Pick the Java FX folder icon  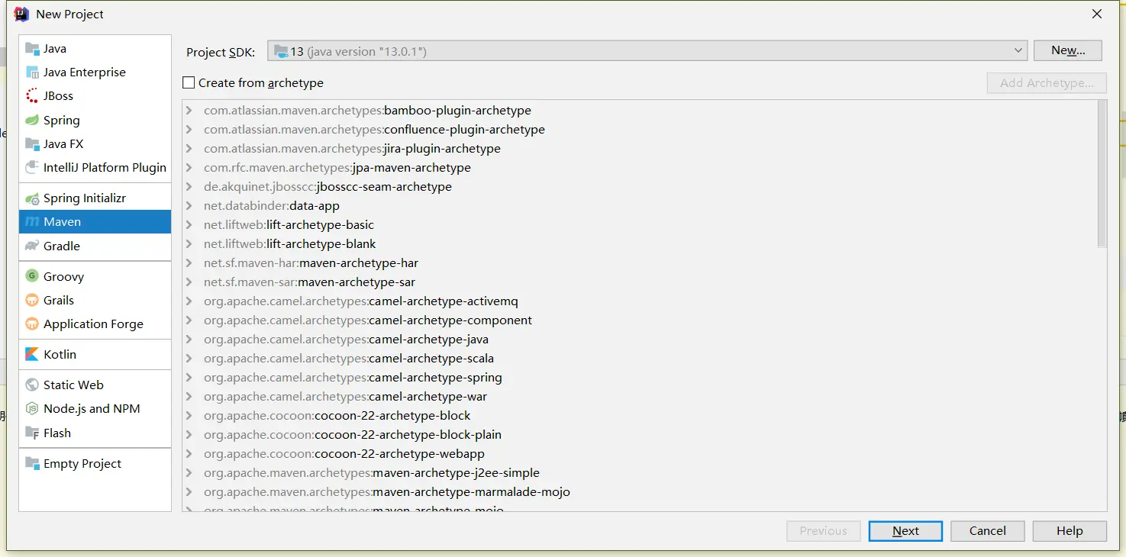pyautogui.click(x=32, y=144)
